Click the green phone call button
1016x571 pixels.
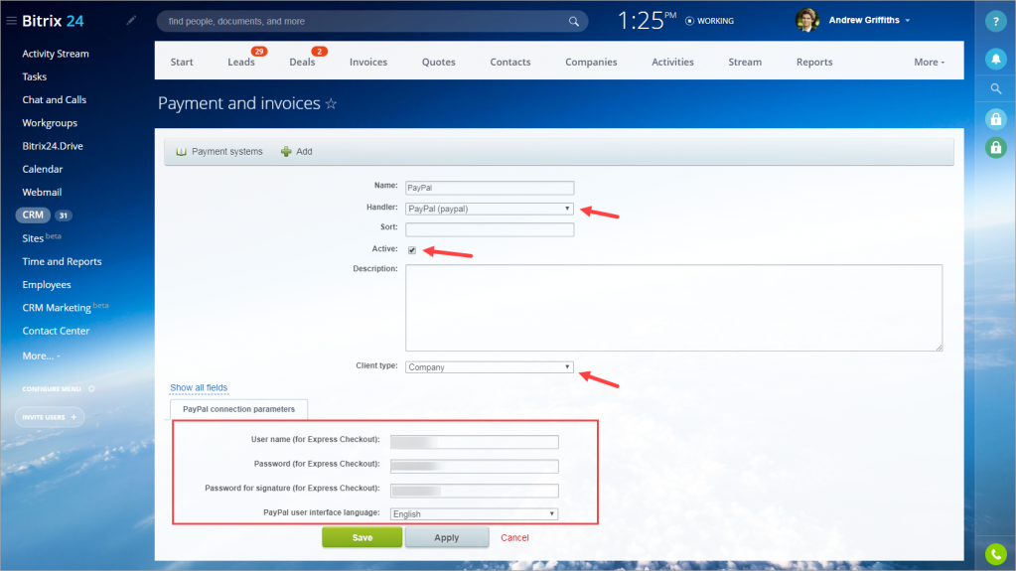point(996,554)
